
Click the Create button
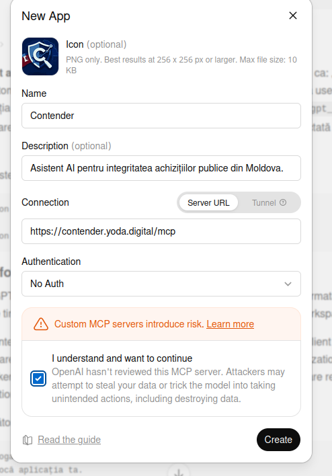[x=278, y=440]
